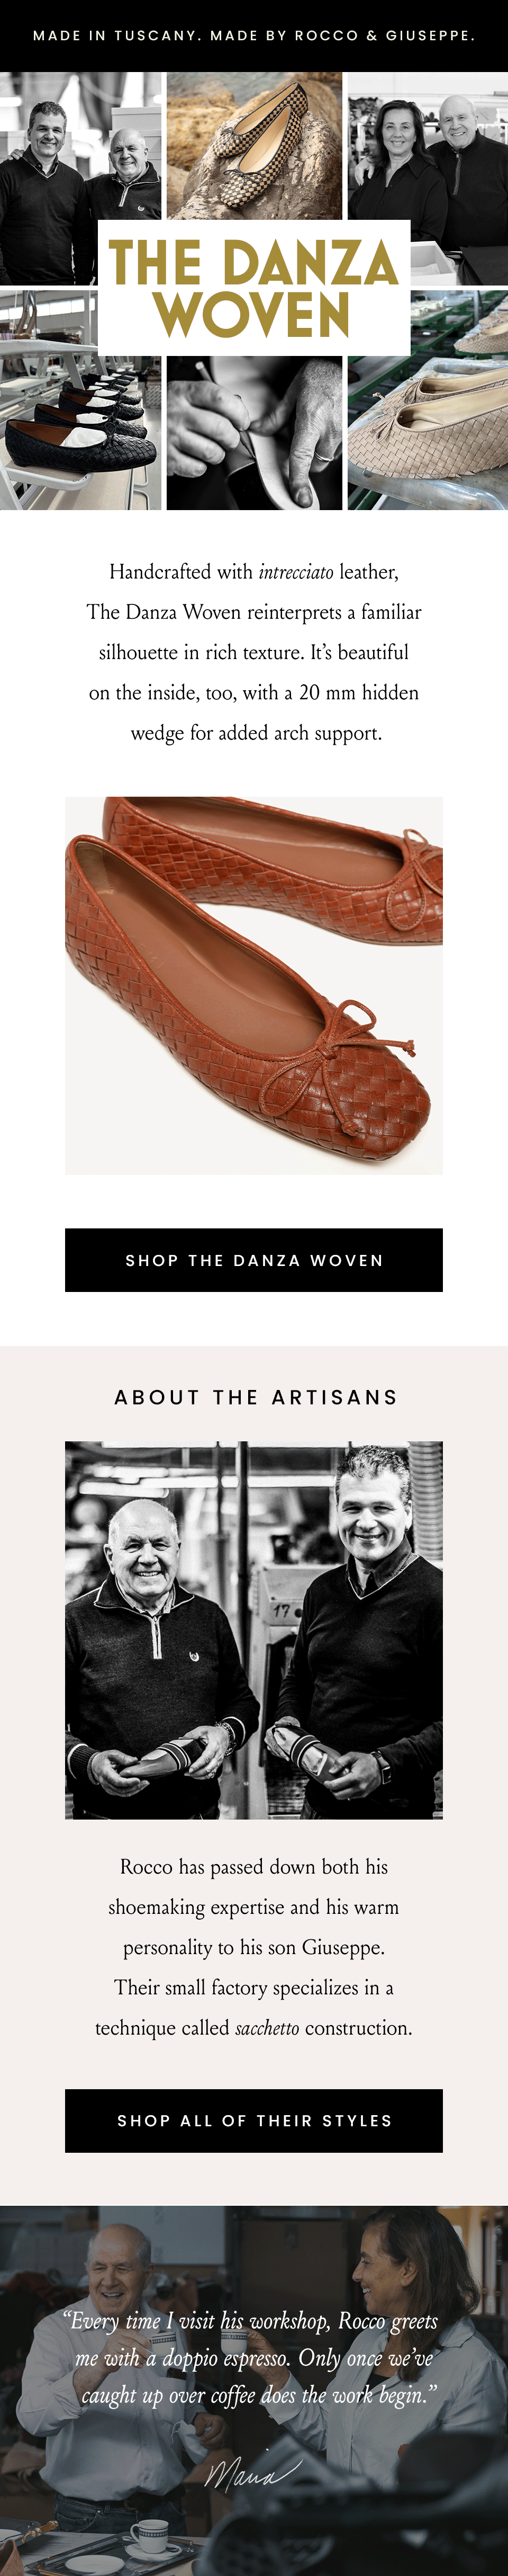Open the checkered ballet flat photo
Screen dimensions: 508x2576
(253, 146)
